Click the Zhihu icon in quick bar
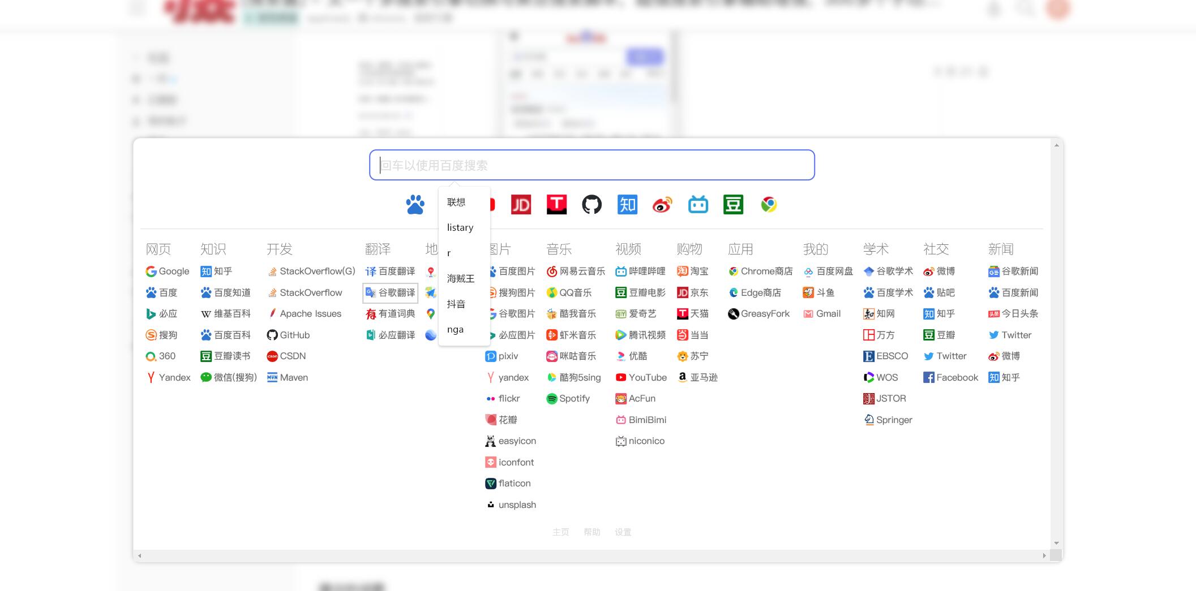1196x591 pixels. [627, 205]
